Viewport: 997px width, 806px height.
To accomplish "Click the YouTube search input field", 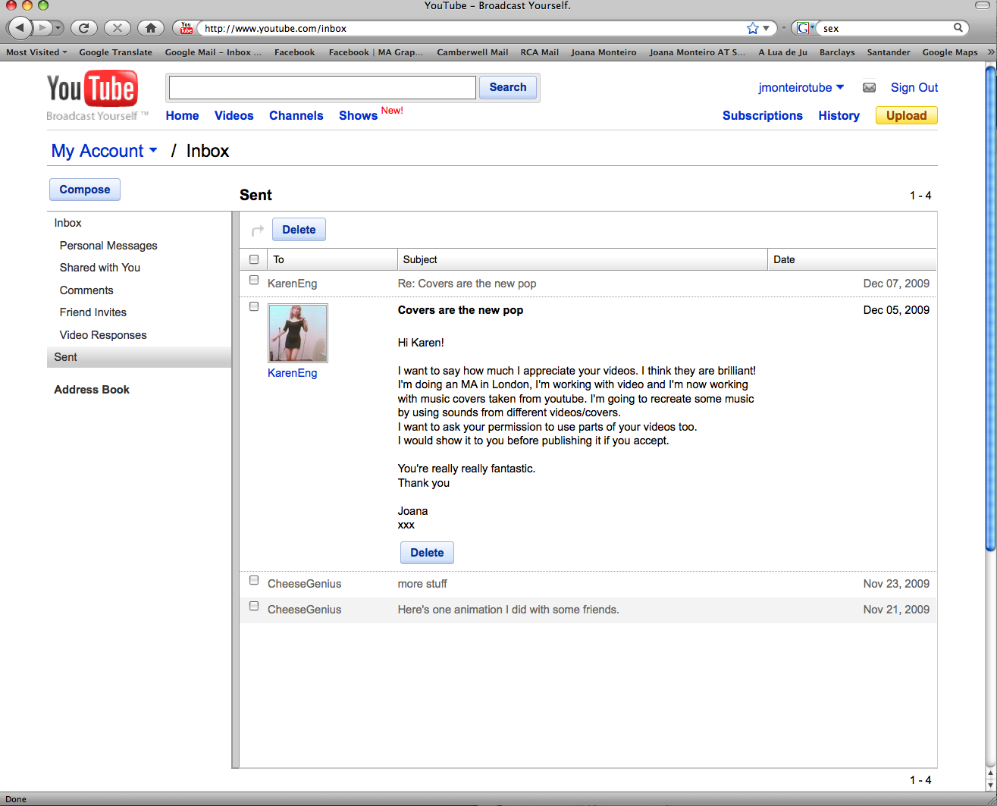I will coord(322,87).
